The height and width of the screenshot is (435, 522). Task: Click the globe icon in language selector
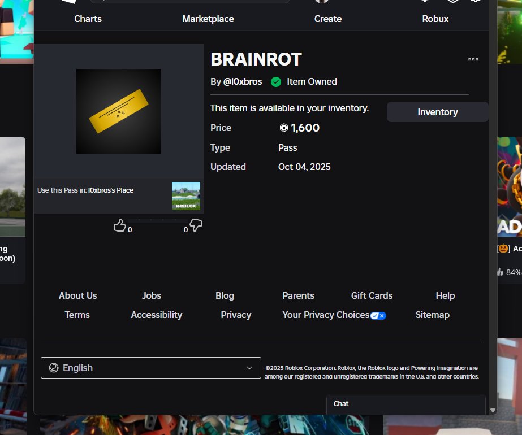(x=54, y=368)
